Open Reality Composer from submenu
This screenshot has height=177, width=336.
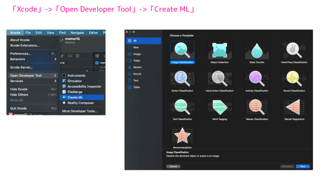tap(82, 103)
